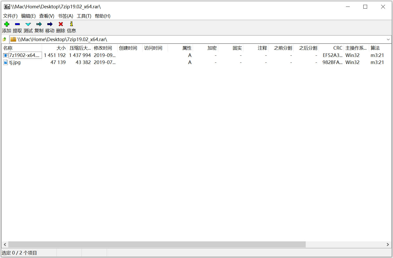Click the Move (移动) toolbar icon
This screenshot has height=258, width=393.
pos(50,24)
